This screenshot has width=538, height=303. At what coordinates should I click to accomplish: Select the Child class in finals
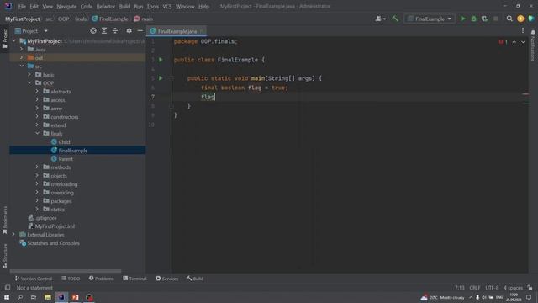click(64, 142)
